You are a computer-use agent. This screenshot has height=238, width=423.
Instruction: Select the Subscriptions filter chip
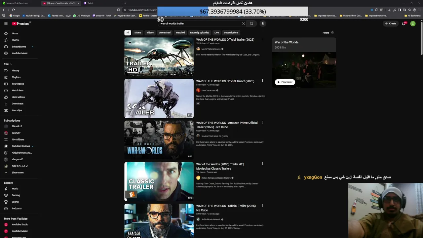point(231,32)
